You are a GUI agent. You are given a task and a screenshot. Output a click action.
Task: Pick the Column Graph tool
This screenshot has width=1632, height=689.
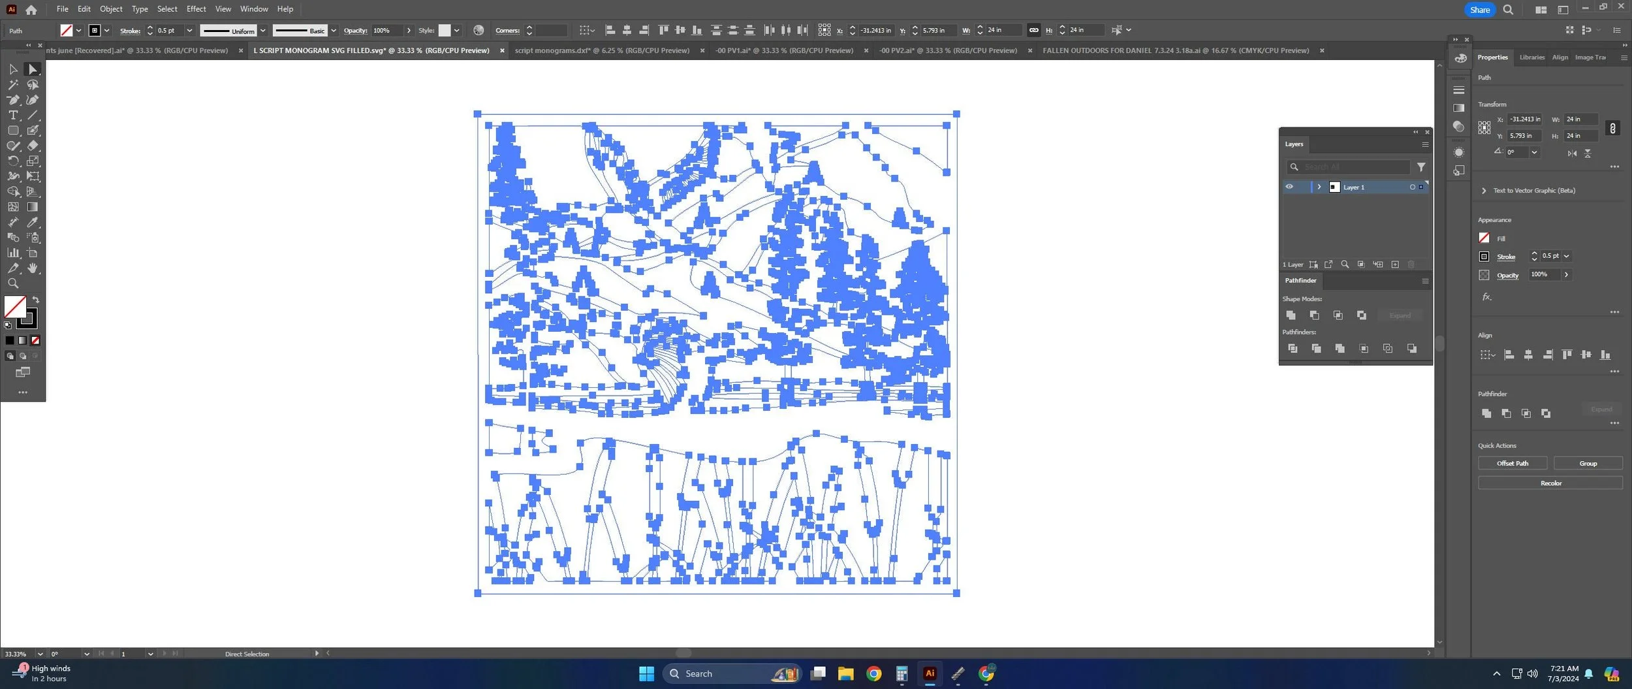coord(13,253)
